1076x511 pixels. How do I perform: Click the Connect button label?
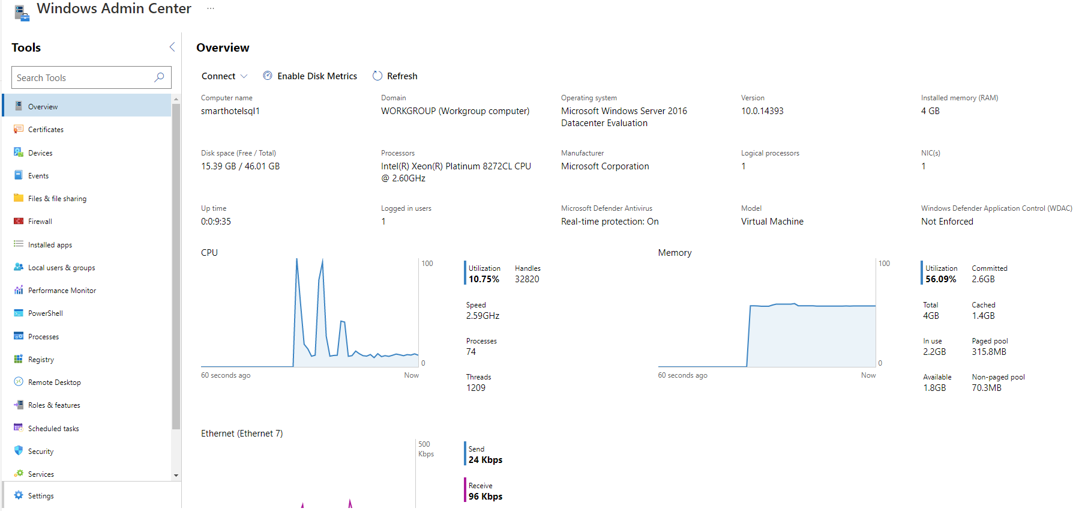coord(218,76)
